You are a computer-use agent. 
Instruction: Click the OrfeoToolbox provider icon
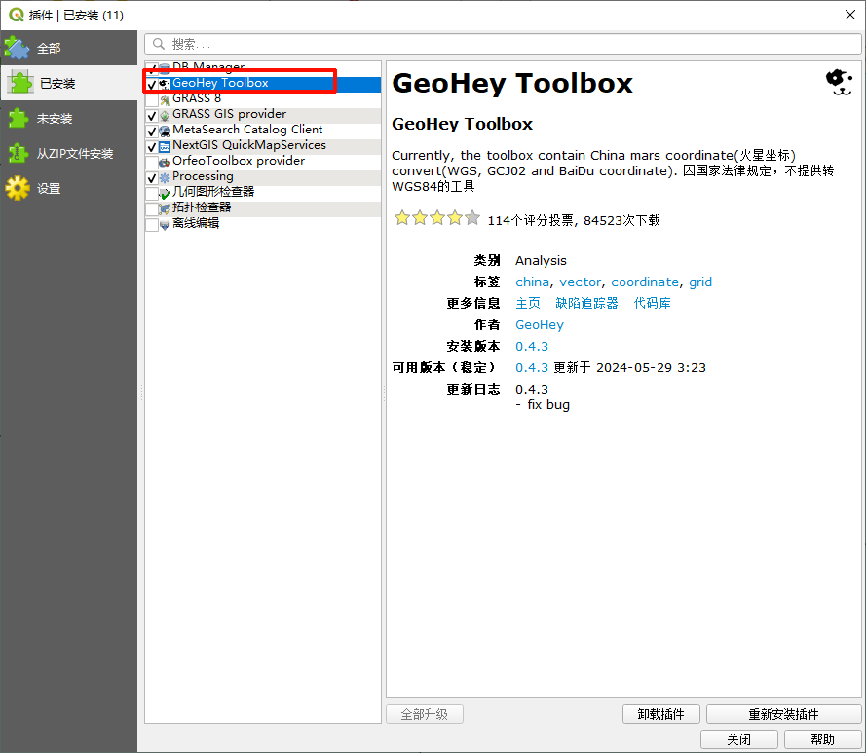pos(165,163)
